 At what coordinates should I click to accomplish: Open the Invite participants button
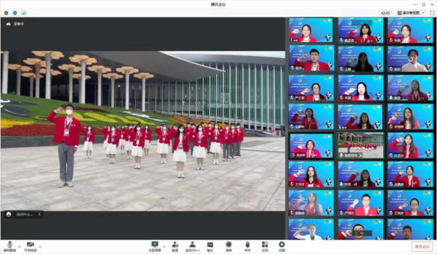[x=175, y=246]
